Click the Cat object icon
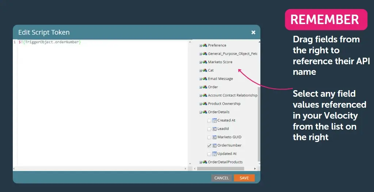Viewport: 374px width, 192px height. pyautogui.click(x=205, y=70)
